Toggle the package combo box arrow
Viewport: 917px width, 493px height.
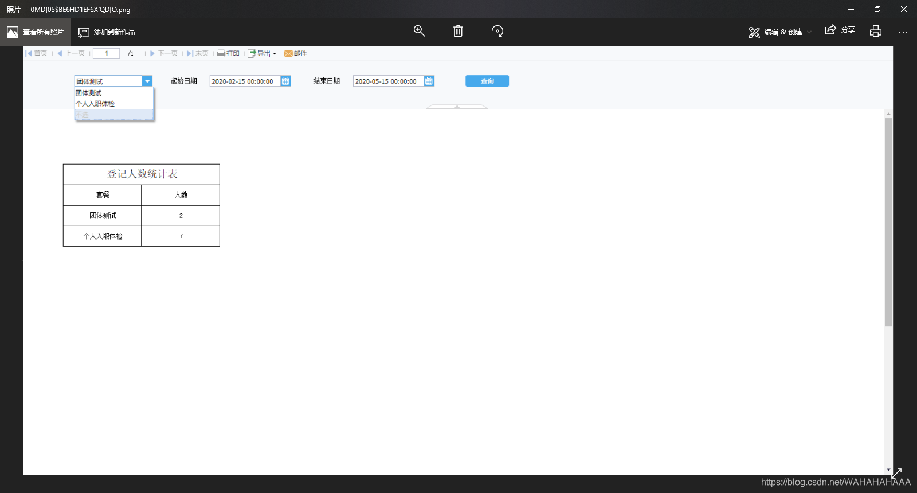point(147,81)
